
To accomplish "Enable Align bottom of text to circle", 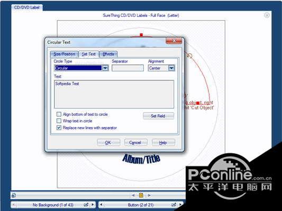I will coord(59,114).
